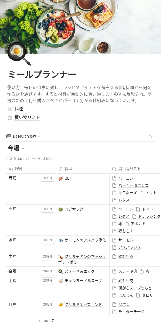Click the page icon next to チェダーチーズ

(114, 312)
